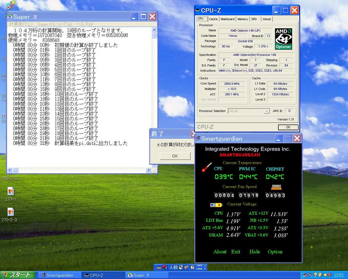Switch to the Memory tab in CPU-Z
The height and width of the screenshot is (279, 348).
[x=243, y=19]
